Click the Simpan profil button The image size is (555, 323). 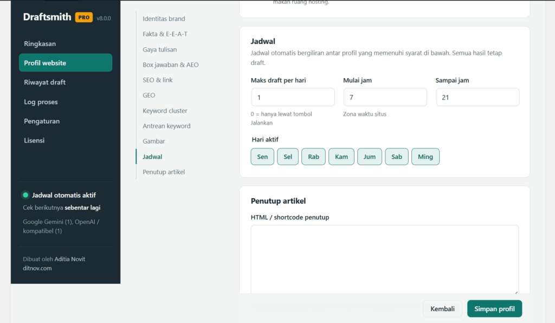(x=494, y=309)
